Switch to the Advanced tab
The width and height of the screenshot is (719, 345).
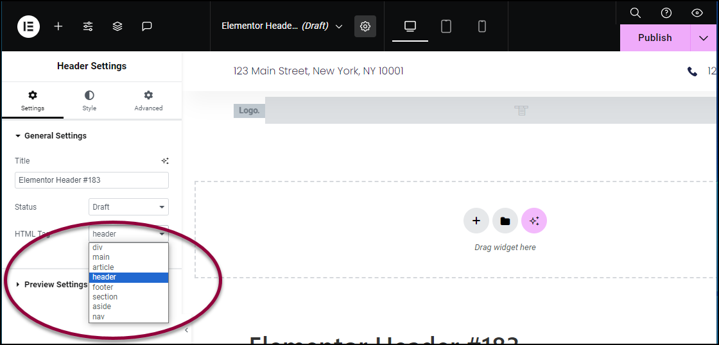(148, 101)
